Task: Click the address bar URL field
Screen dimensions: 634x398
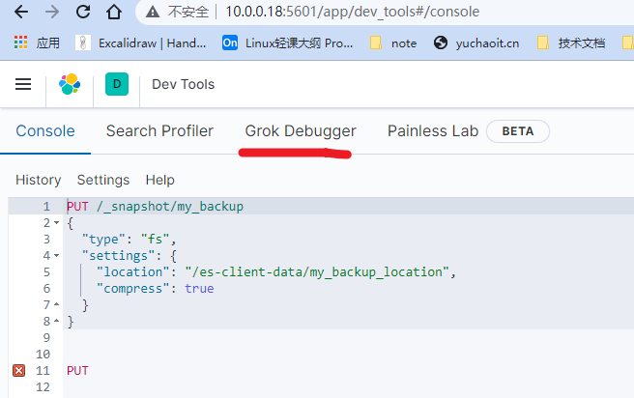Action: tap(387, 13)
